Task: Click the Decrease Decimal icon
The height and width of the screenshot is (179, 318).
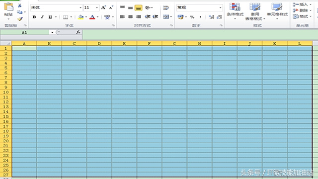Action: click(220, 17)
